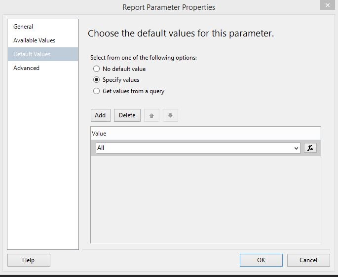Select the Default Values page
Screen dimensions: 338x277
pyautogui.click(x=32, y=54)
